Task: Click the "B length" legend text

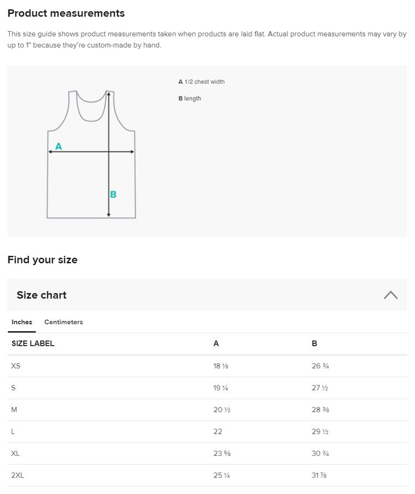Action: 190,99
